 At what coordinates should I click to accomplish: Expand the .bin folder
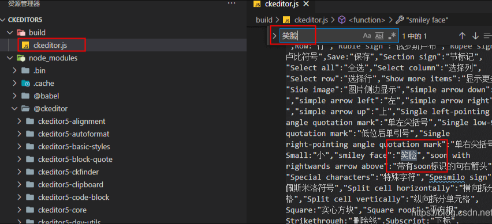pos(14,71)
